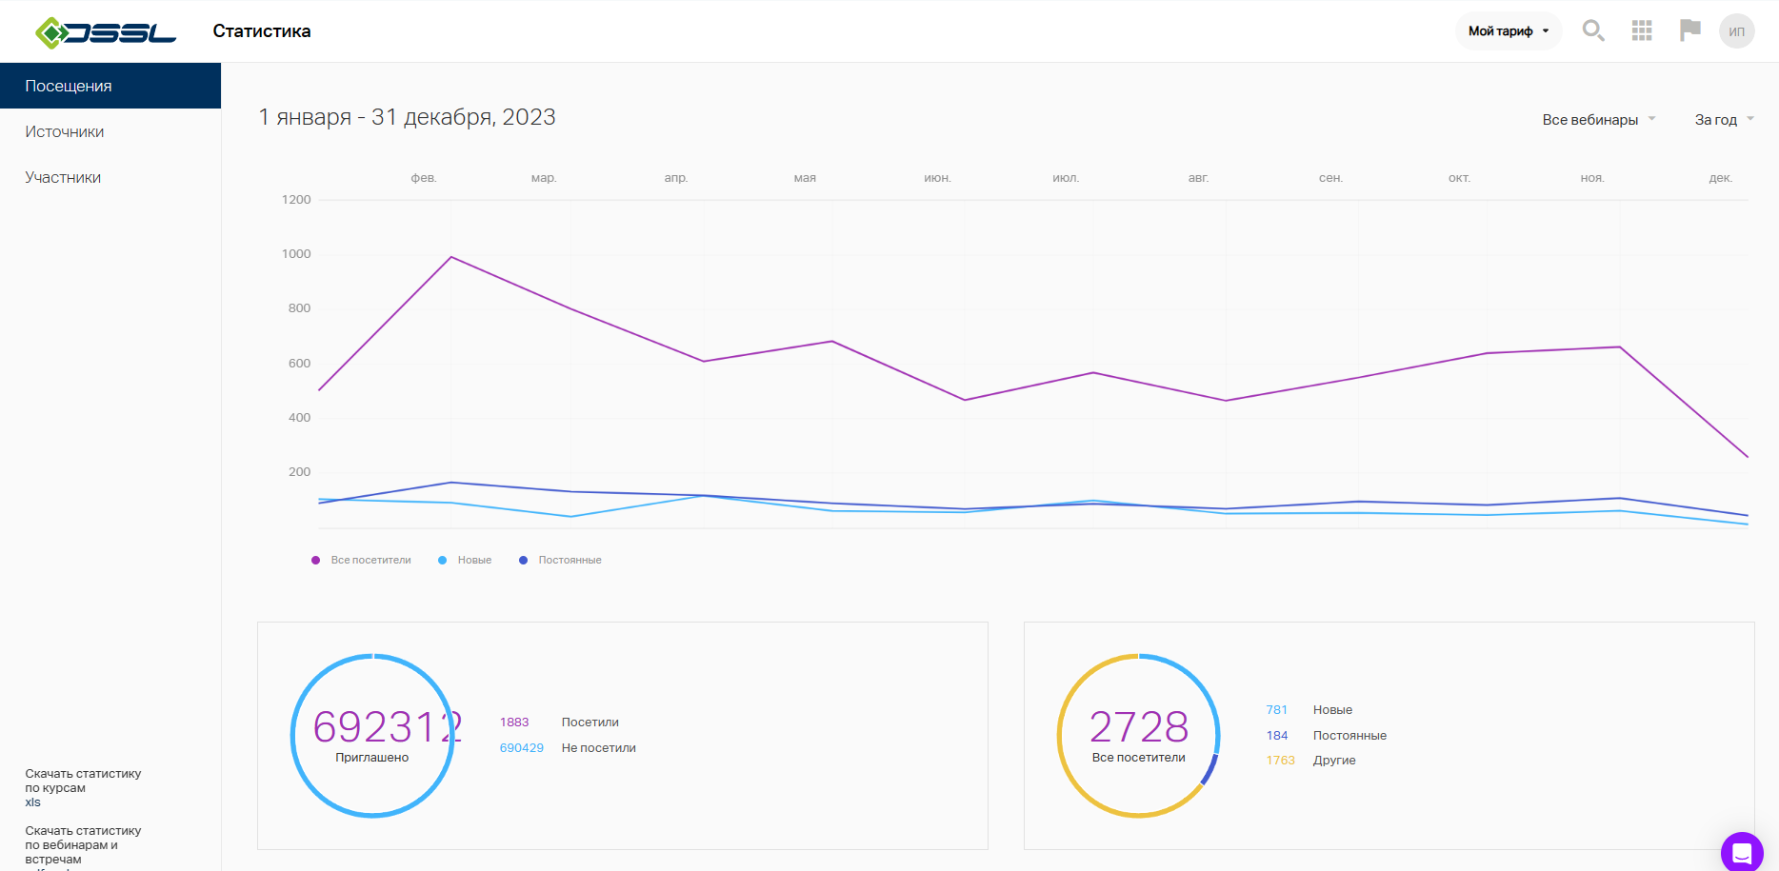Toggle the Все посетители legend series
This screenshot has width=1779, height=871.
point(362,561)
